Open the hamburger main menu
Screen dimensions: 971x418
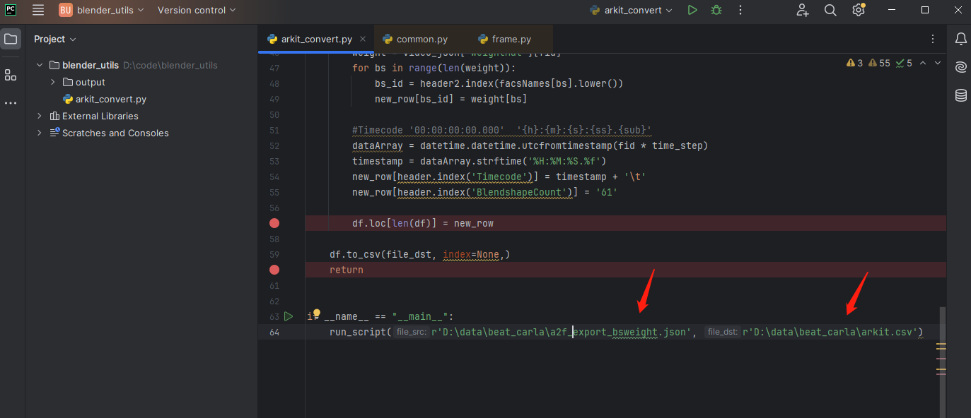pos(38,10)
